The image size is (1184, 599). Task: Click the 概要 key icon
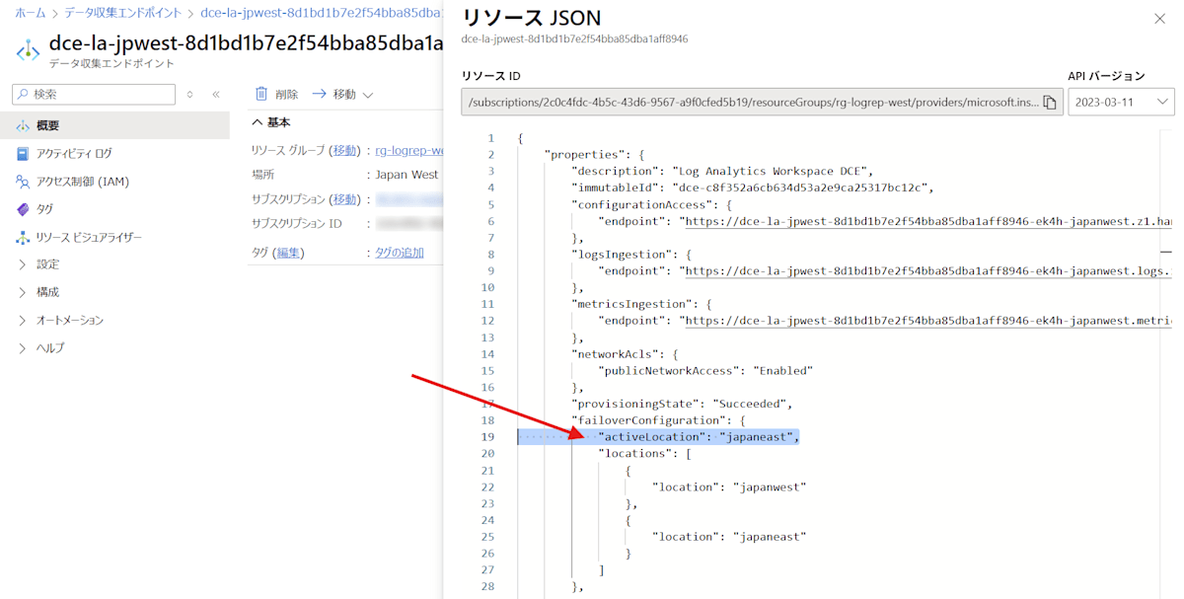tap(23, 125)
